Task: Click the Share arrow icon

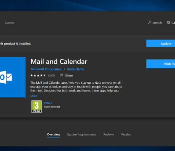Action: (x=62, y=75)
